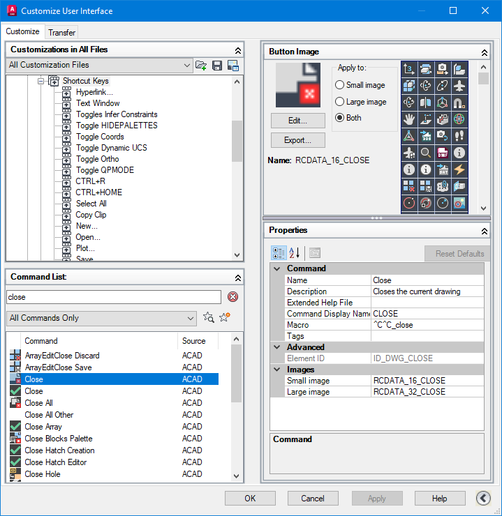The height and width of the screenshot is (516, 502).
Task: Select the footprints walk icon
Action: pyautogui.click(x=459, y=136)
